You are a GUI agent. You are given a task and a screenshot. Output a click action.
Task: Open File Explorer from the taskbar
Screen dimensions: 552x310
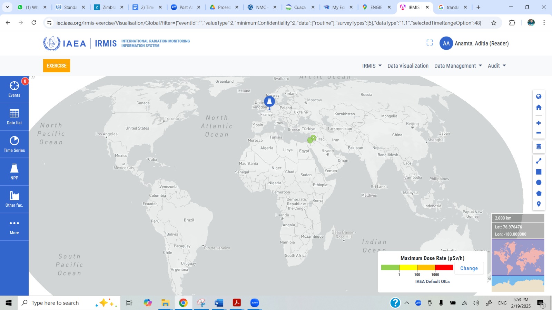(165, 303)
